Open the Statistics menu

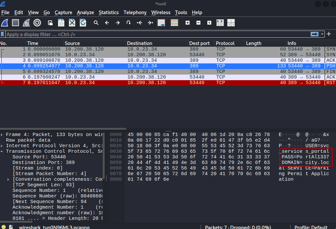108,12
